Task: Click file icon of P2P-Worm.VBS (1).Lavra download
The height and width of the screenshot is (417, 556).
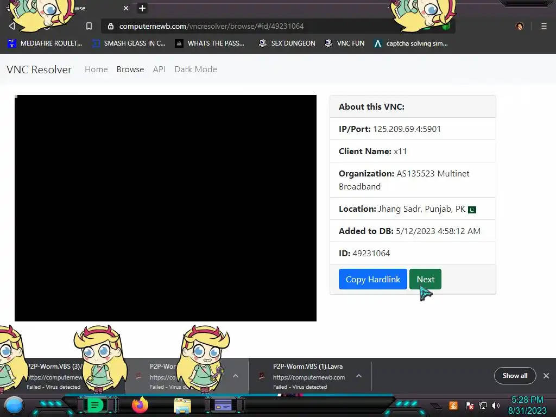Action: pos(262,376)
